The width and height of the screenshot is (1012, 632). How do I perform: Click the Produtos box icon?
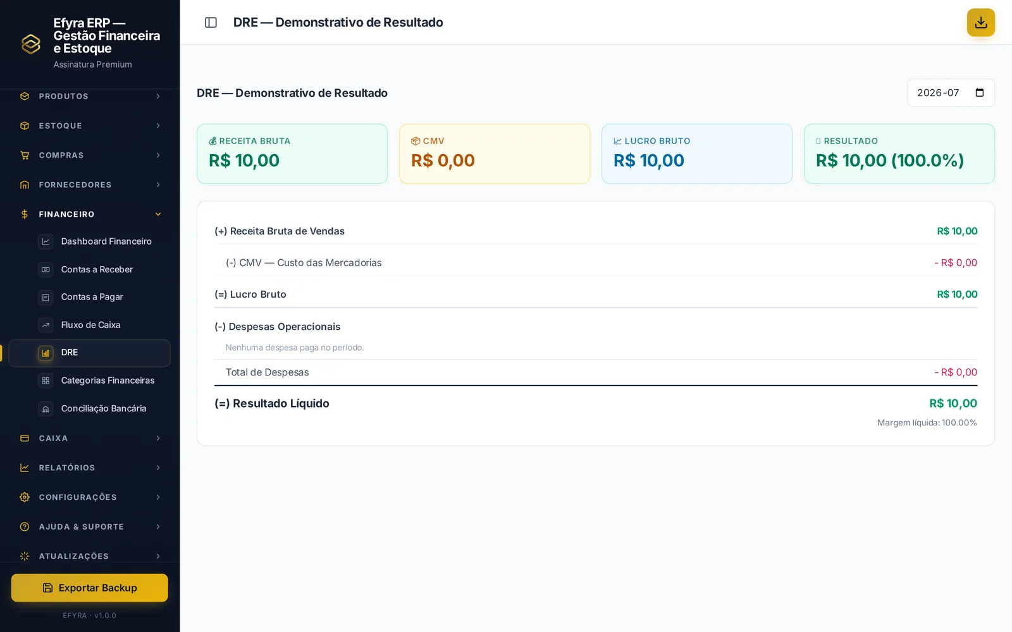tap(25, 96)
